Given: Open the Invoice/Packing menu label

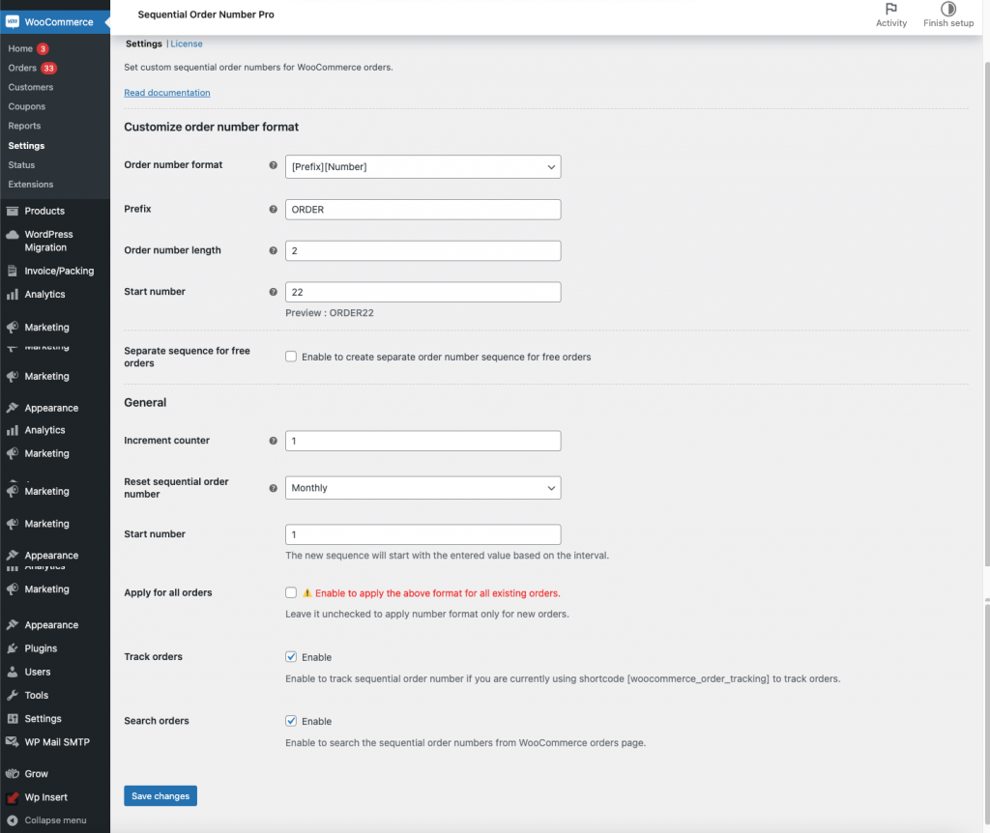Looking at the screenshot, I should tap(59, 271).
